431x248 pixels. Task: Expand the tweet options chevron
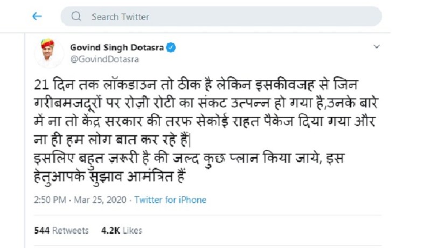[x=377, y=47]
